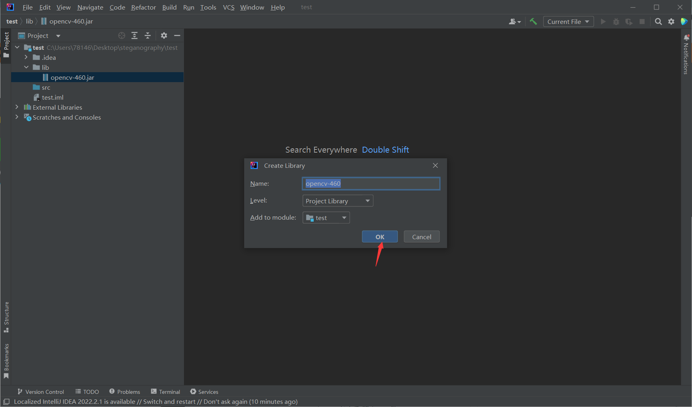Viewport: 692px width, 407px height.
Task: Open the Build menu
Action: (169, 7)
